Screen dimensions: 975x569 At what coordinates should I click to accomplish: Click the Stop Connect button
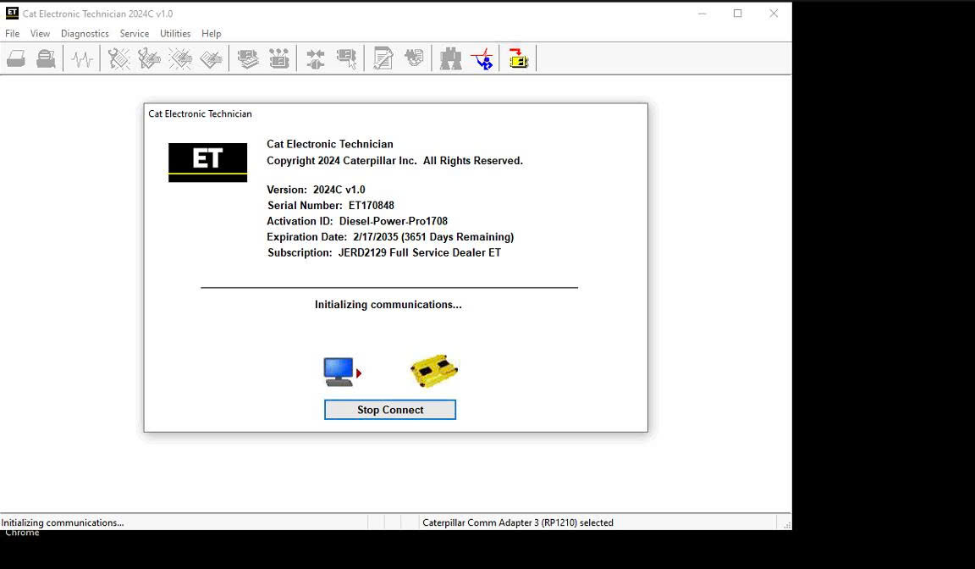[x=390, y=410]
